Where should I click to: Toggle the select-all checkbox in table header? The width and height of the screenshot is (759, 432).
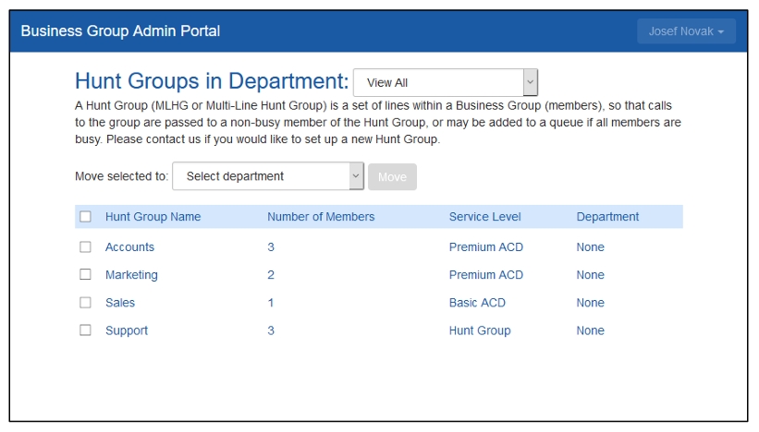86,217
